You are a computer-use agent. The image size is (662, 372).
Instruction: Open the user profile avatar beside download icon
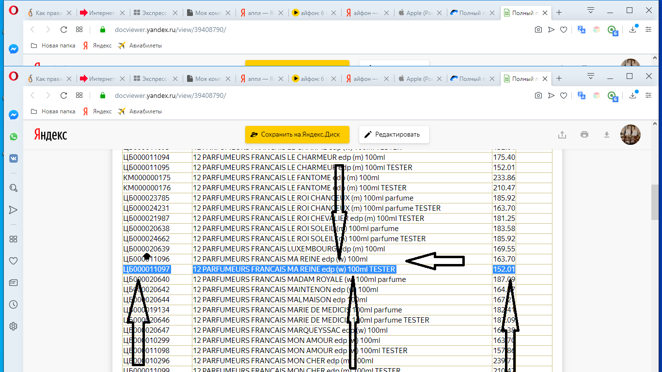(630, 135)
